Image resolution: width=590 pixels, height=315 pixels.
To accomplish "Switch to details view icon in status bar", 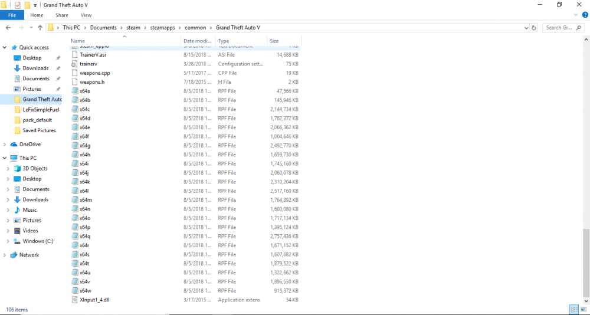I will click(574, 309).
